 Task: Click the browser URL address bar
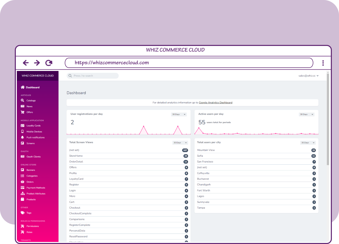[189, 63]
